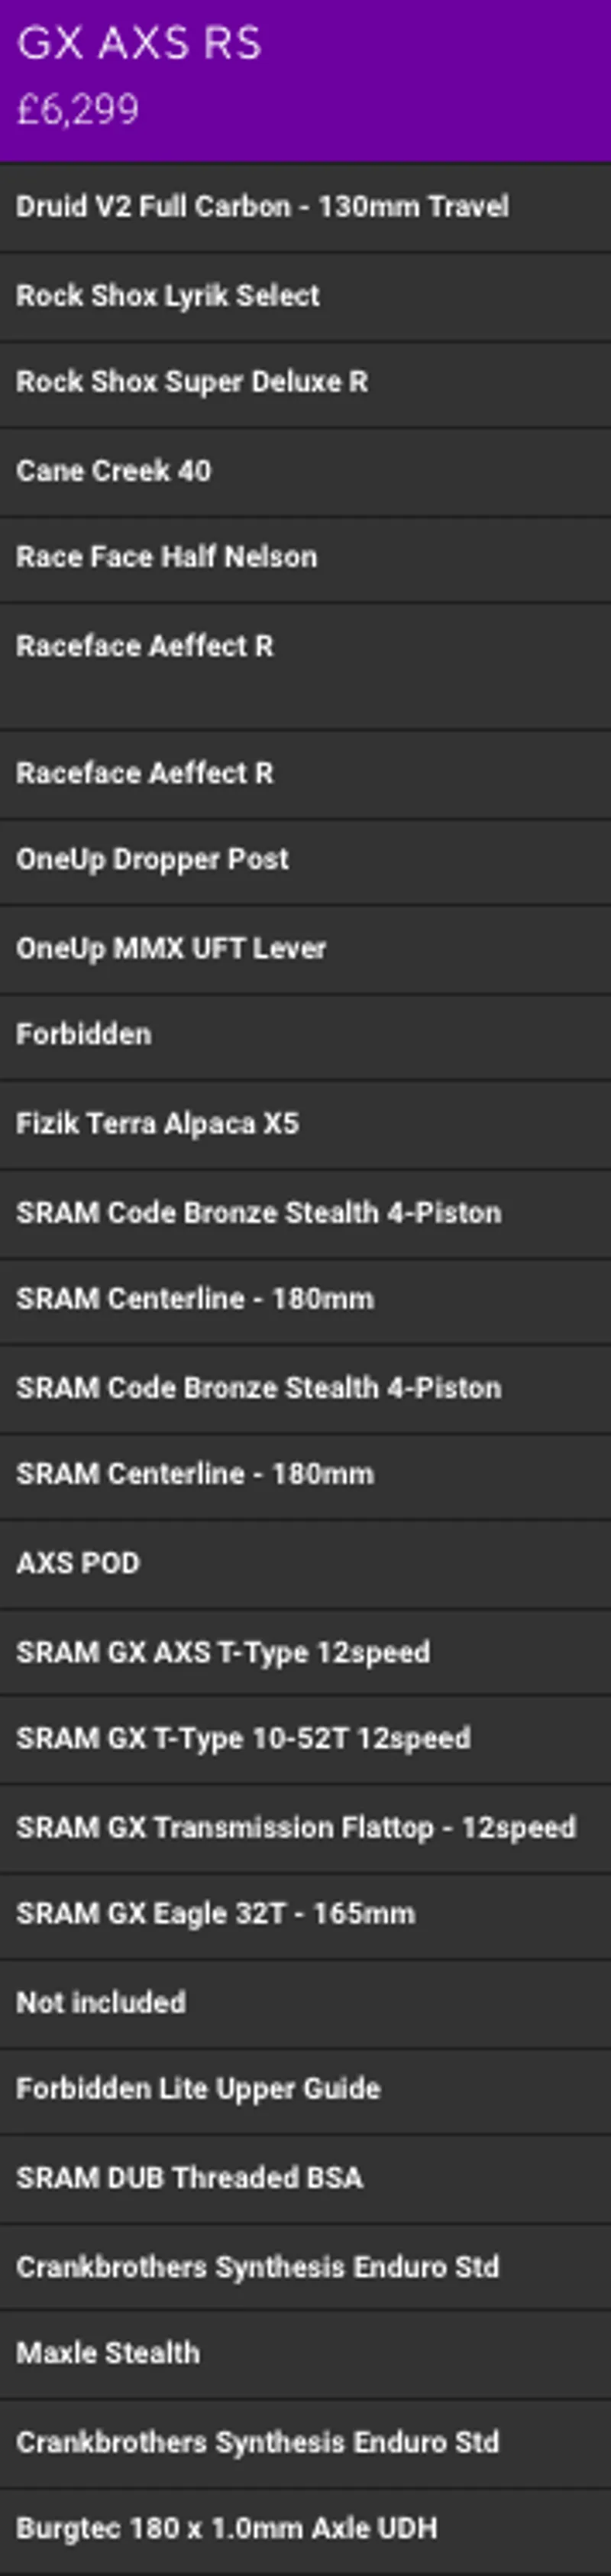Click the Cane Creek 40 headset row
The image size is (611, 2576).
pos(114,471)
